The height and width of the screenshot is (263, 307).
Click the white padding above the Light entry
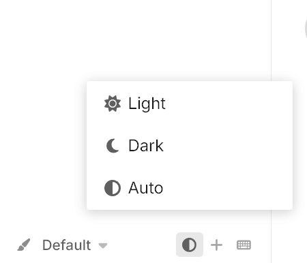190,87
